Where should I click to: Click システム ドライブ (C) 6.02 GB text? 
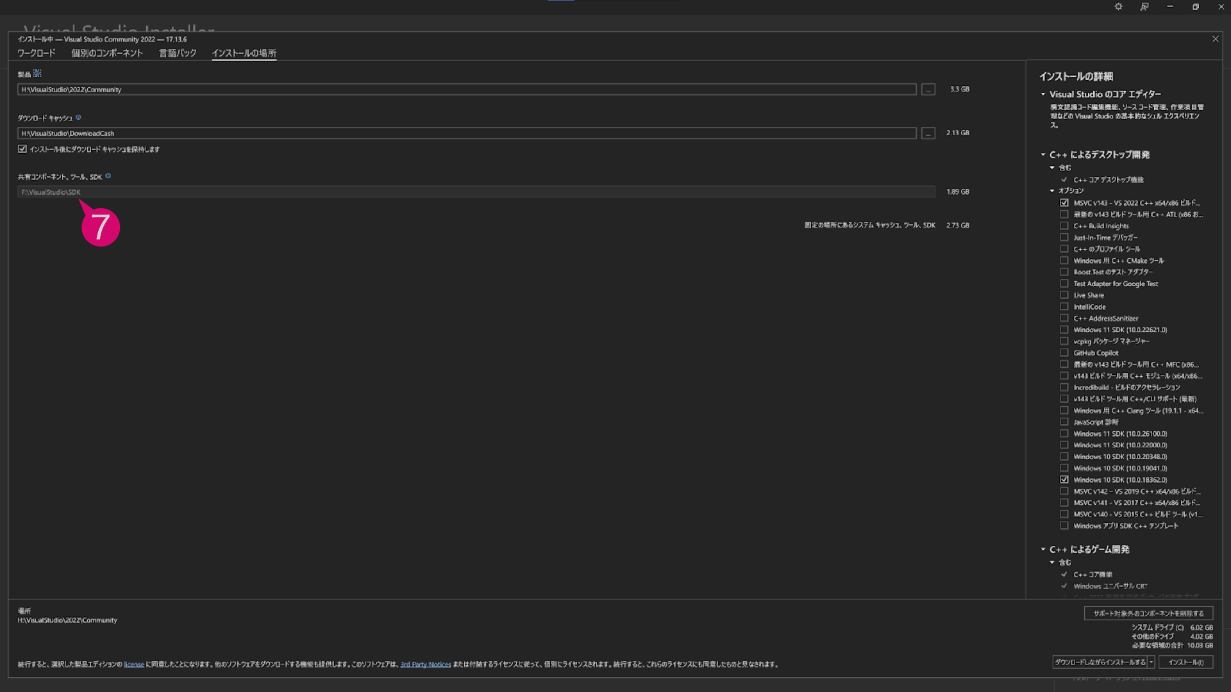pyautogui.click(x=1173, y=627)
